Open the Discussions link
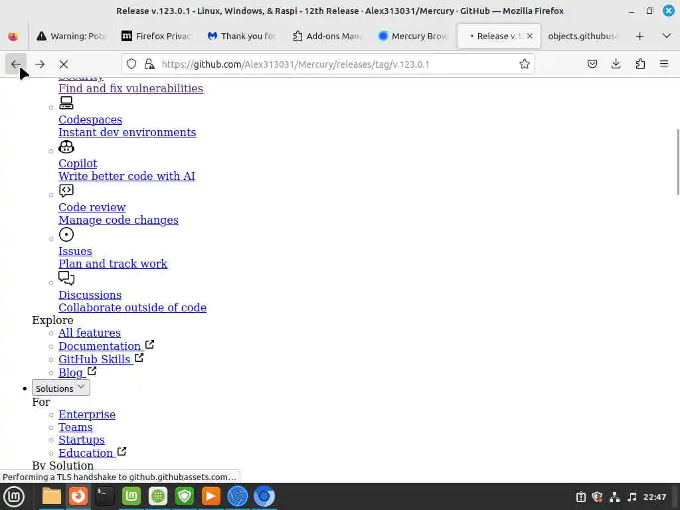Image resolution: width=680 pixels, height=510 pixels. (90, 295)
